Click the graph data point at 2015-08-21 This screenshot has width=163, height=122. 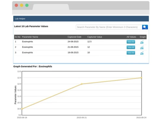click(82, 84)
